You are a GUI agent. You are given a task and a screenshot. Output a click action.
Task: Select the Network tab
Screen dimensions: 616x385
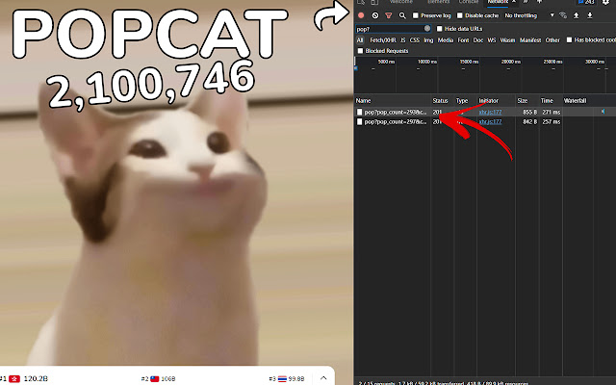coord(498,2)
